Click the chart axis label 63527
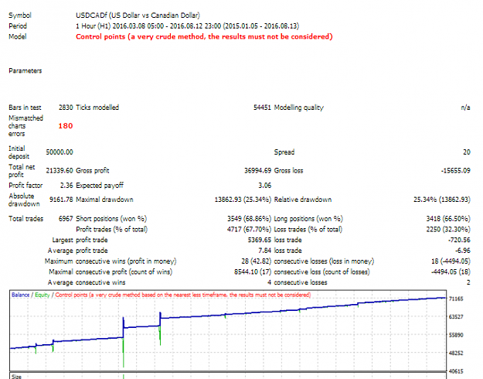483x379 pixels. click(456, 317)
